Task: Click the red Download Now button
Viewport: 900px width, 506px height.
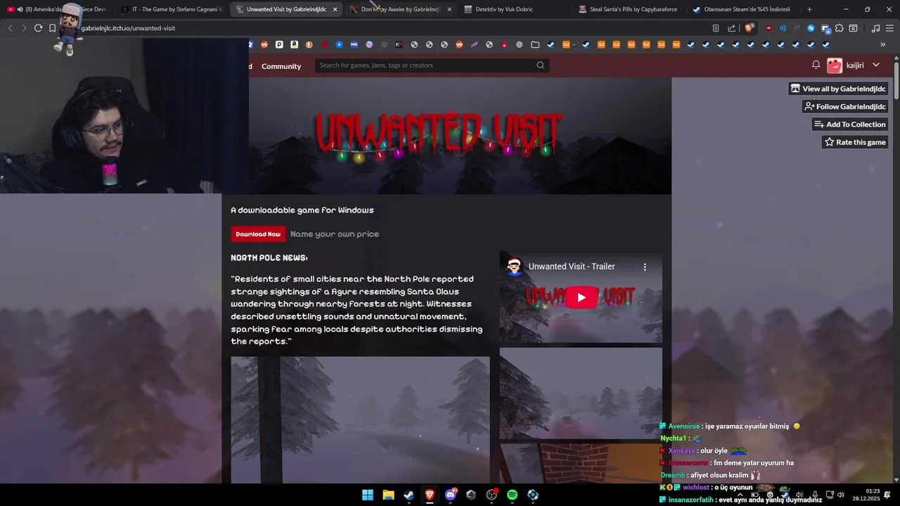Action: tap(258, 234)
